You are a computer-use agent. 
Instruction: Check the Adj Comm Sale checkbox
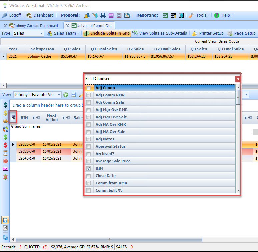tap(89, 102)
